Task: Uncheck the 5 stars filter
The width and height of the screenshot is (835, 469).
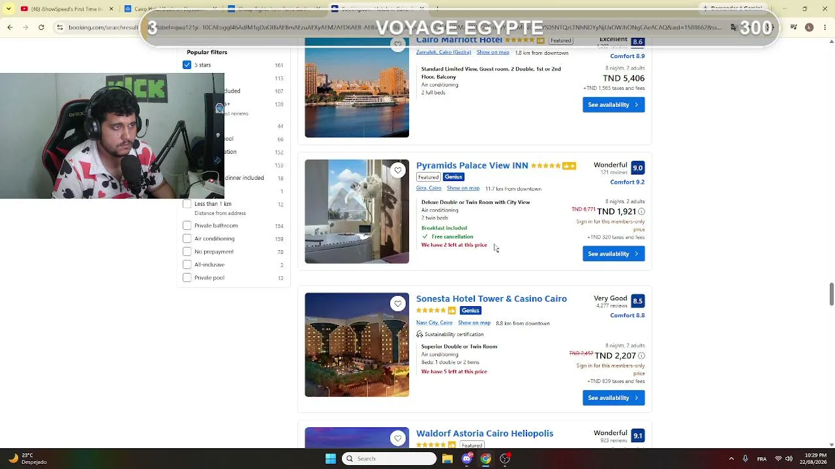Action: [x=187, y=65]
